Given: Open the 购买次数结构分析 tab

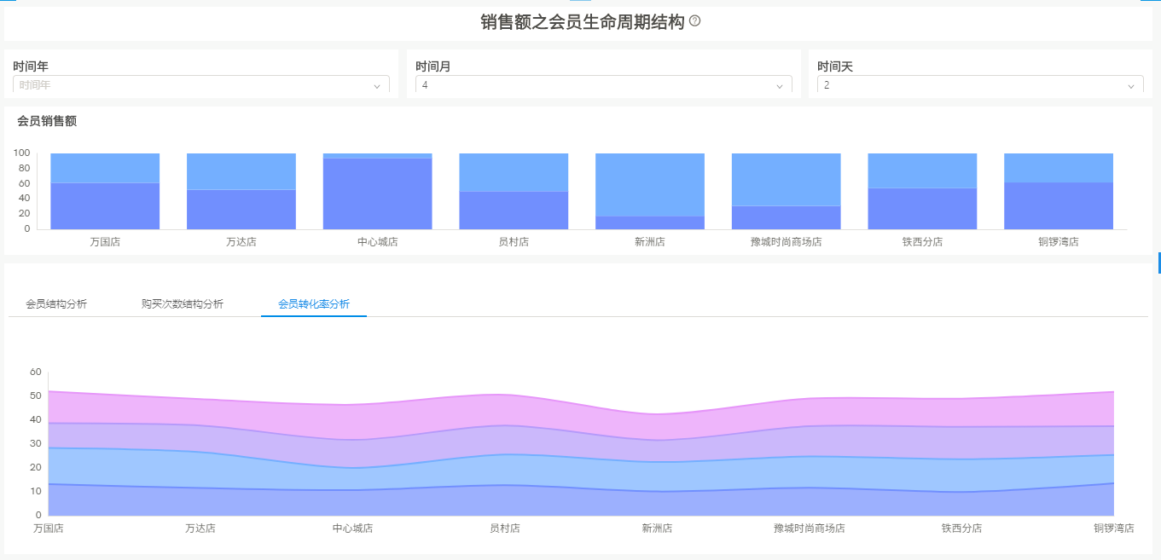Looking at the screenshot, I should tap(183, 303).
